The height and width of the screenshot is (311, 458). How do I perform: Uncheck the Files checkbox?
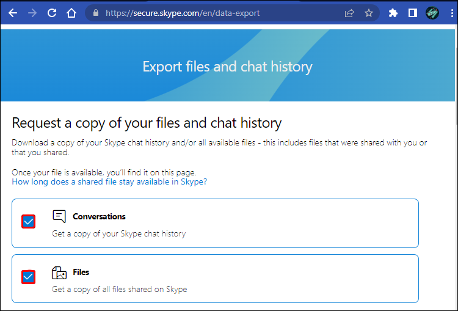[x=28, y=277]
